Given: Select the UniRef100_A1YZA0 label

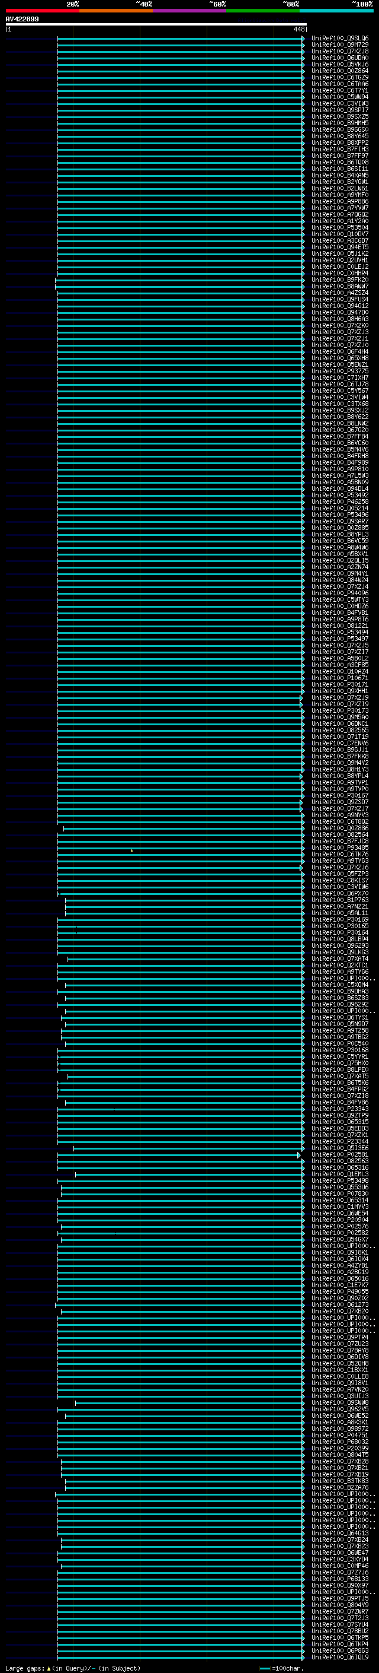Looking at the screenshot, I should click(x=340, y=221).
